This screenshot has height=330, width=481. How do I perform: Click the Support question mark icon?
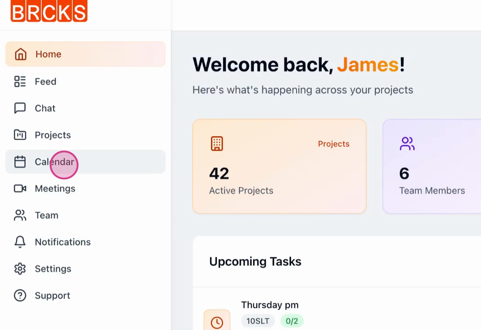20,295
